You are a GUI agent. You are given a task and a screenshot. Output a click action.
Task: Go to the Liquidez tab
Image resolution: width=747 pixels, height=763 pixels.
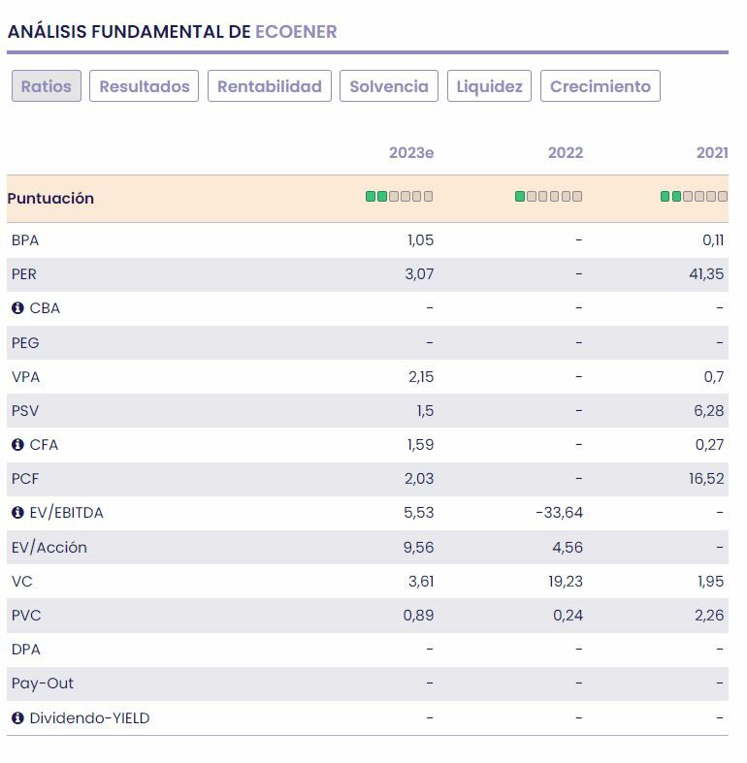[490, 86]
